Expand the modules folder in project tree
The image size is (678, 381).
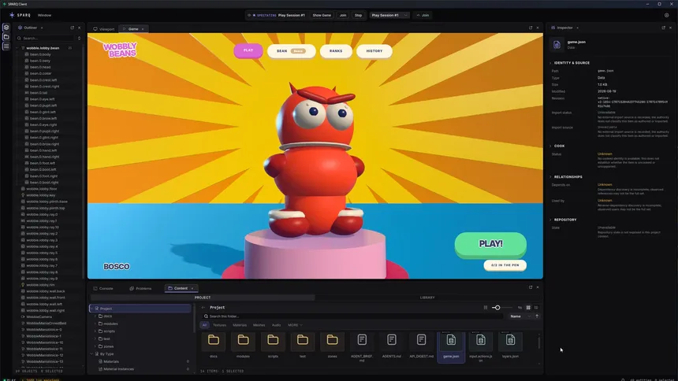[x=95, y=324]
